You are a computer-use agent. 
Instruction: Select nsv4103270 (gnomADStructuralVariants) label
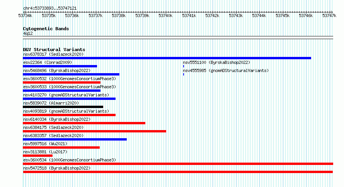coord(66,95)
